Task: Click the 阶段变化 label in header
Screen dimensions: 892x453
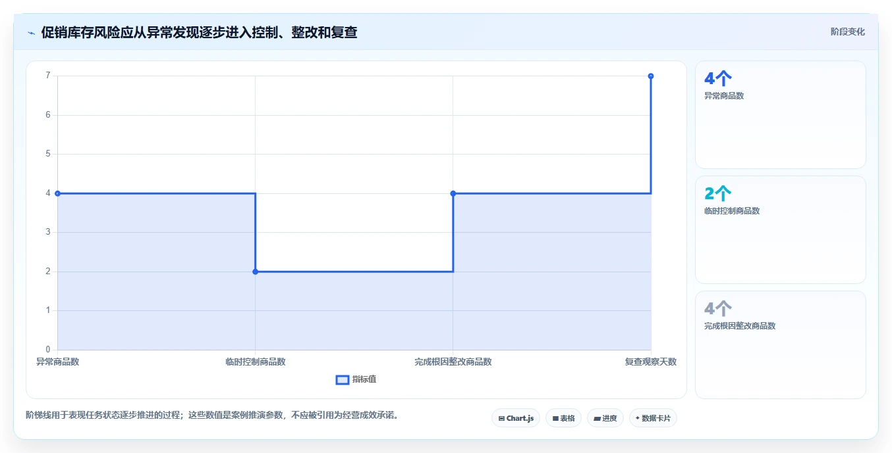Action: (847, 32)
